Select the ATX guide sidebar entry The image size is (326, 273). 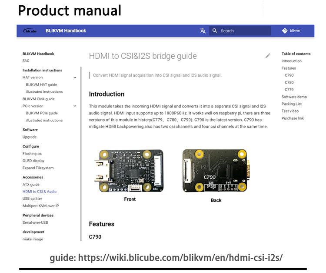pos(31,185)
